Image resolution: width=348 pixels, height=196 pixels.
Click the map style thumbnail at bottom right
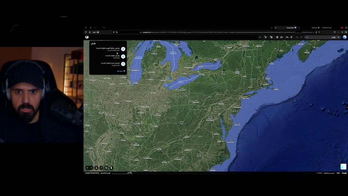tap(343, 167)
